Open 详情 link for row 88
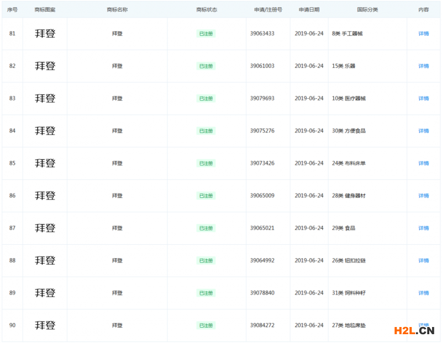This screenshot has height=343, width=442. (x=423, y=260)
